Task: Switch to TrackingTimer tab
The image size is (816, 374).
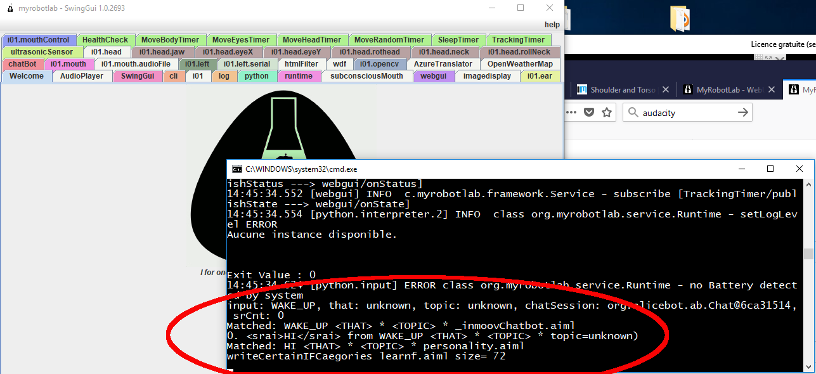Action: click(518, 40)
